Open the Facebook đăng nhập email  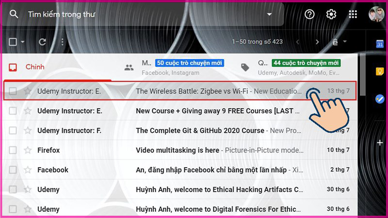(x=180, y=170)
